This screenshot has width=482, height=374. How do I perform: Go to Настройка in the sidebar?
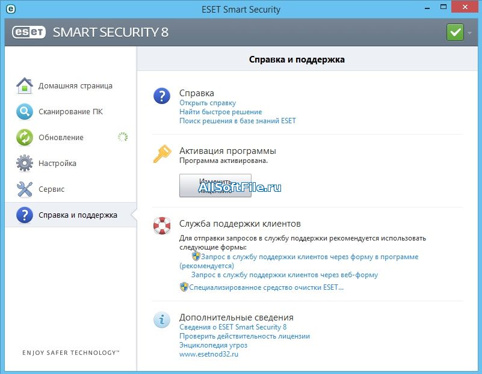point(57,164)
